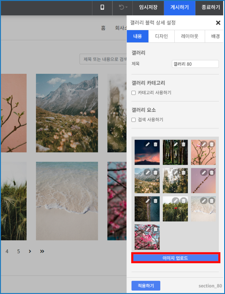Image resolution: width=225 pixels, height=294 pixels.
Task: Switch to the 디자인 tab
Action: pos(162,36)
